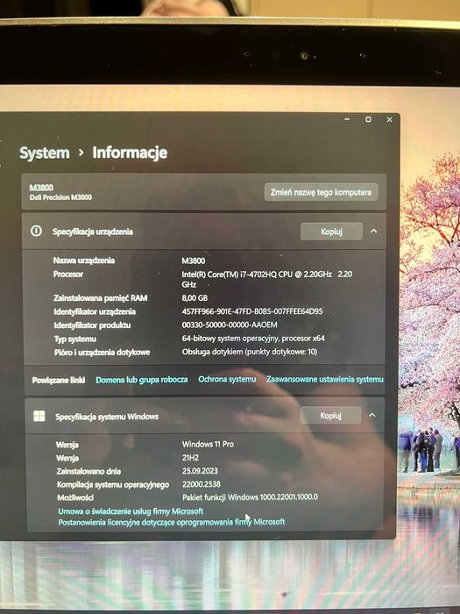This screenshot has width=460, height=614.
Task: Click the Procesor label
Action: coord(68,274)
